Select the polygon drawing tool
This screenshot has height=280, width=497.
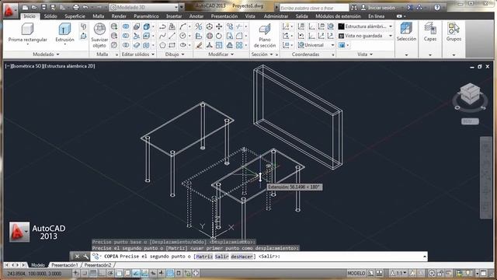[162, 45]
